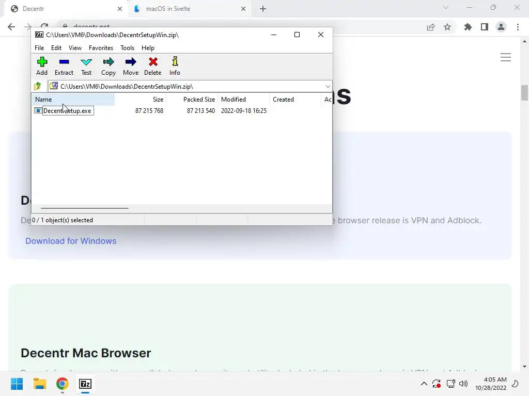Open the Info toolbar icon

[x=175, y=66]
